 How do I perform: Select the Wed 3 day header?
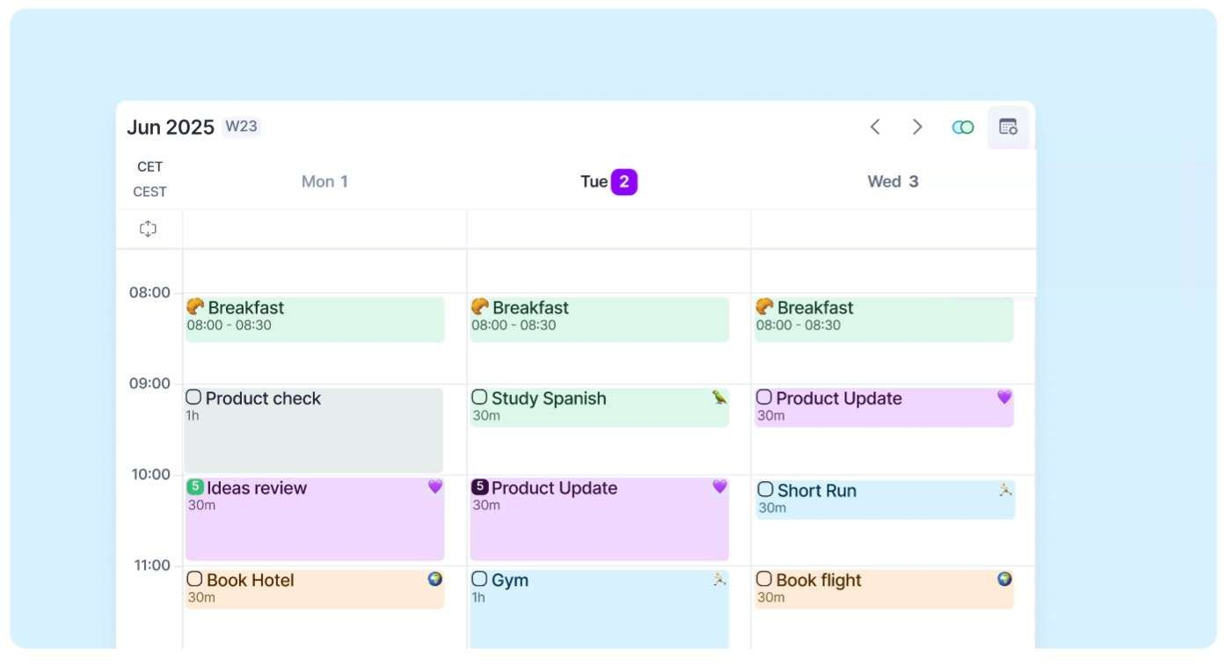[x=893, y=181]
